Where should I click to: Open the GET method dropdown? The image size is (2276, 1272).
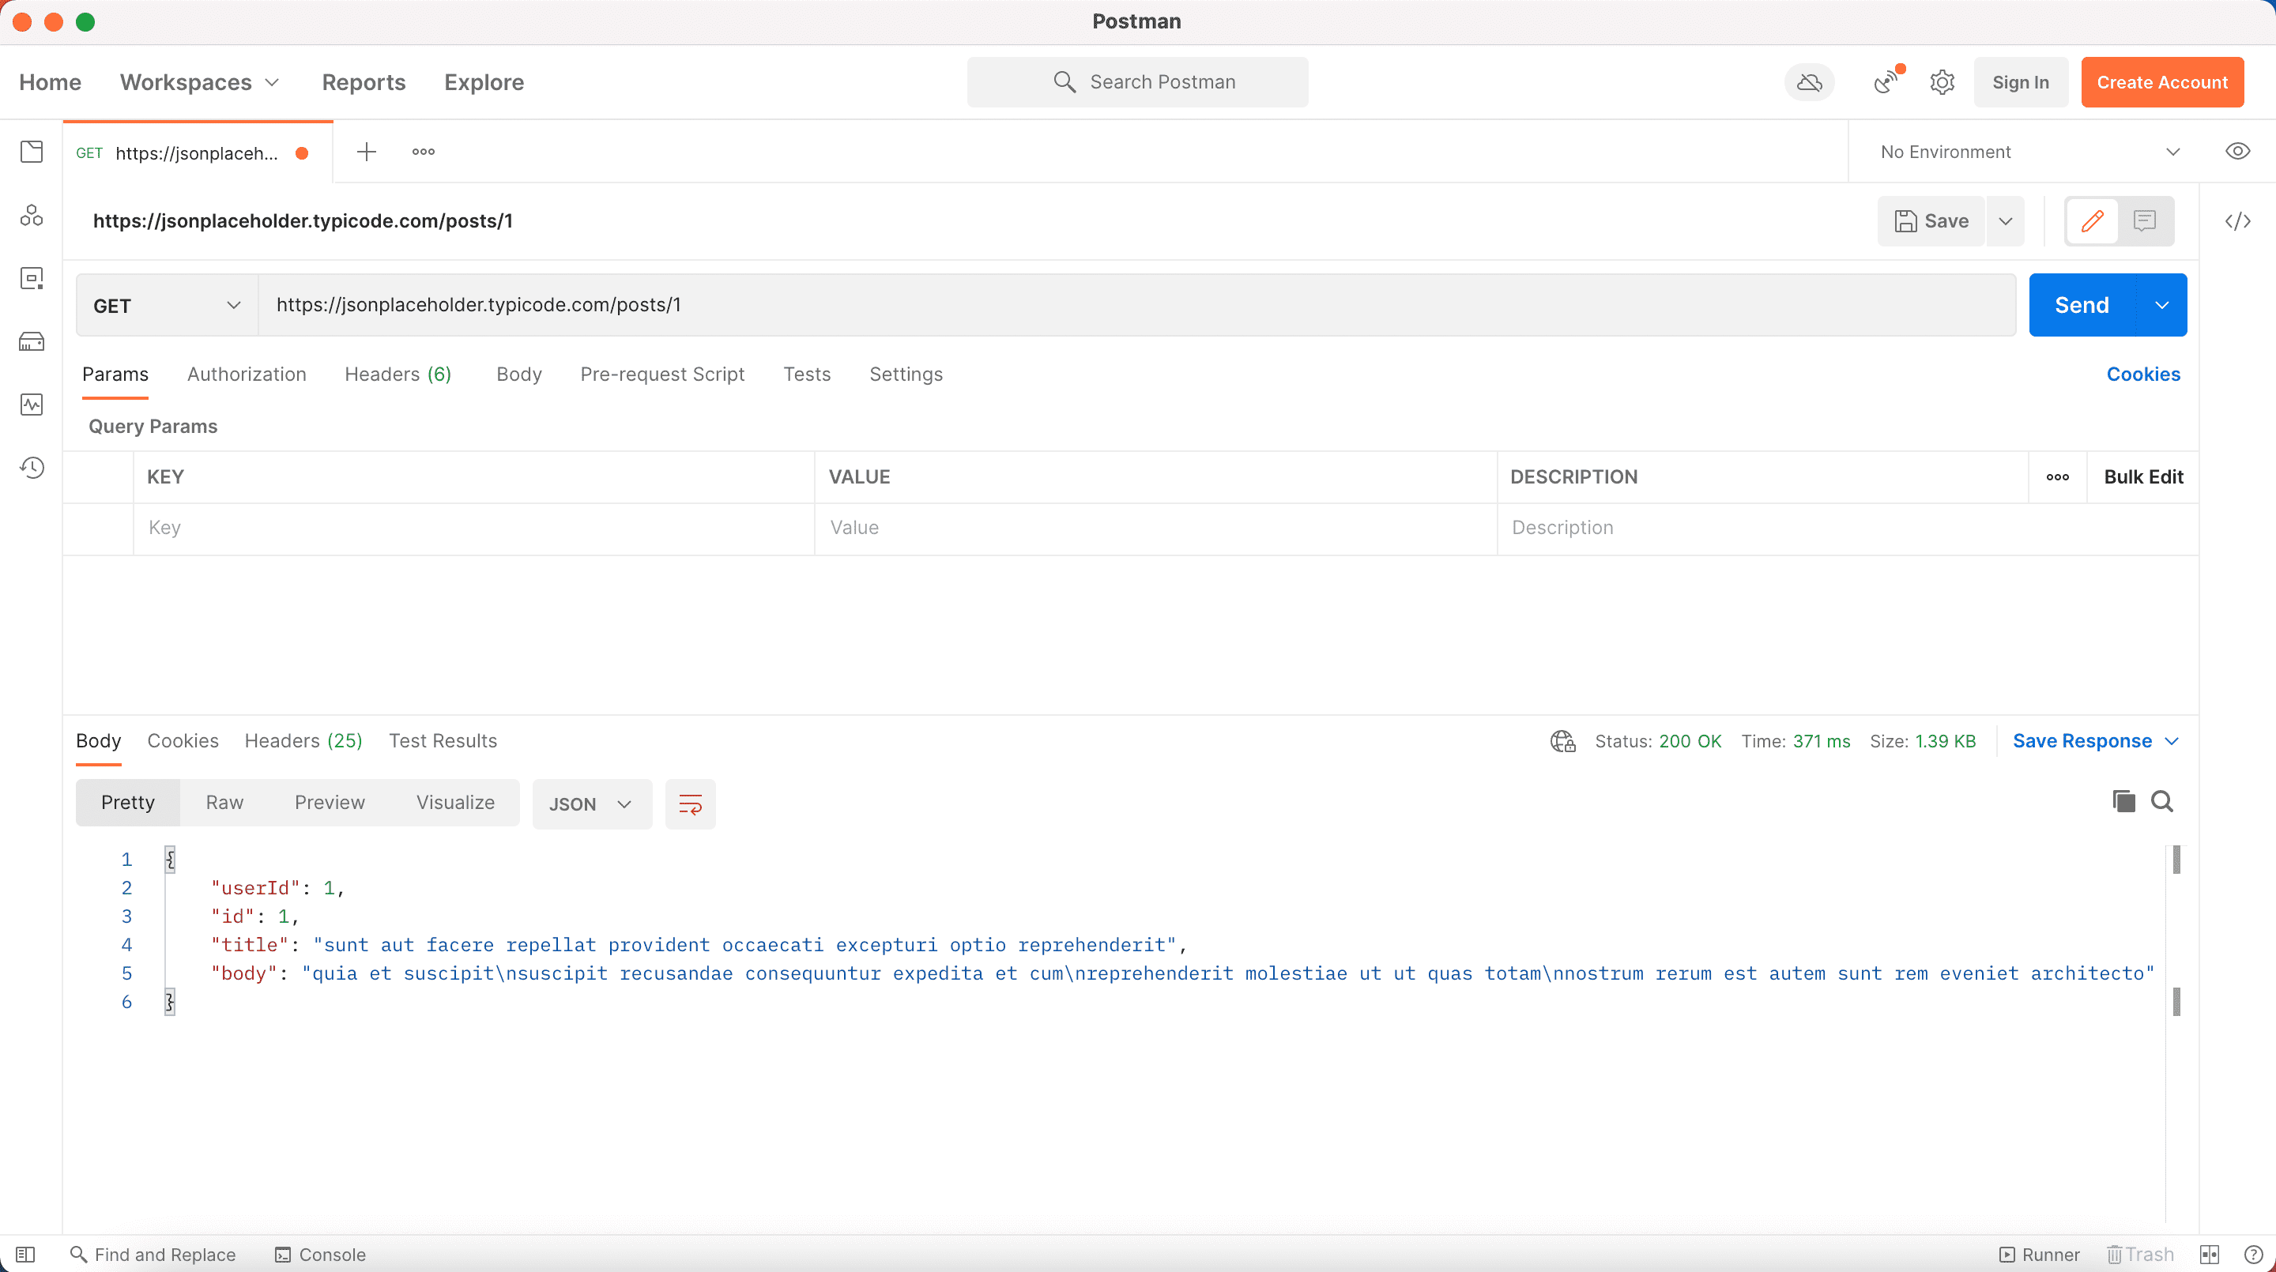point(167,306)
